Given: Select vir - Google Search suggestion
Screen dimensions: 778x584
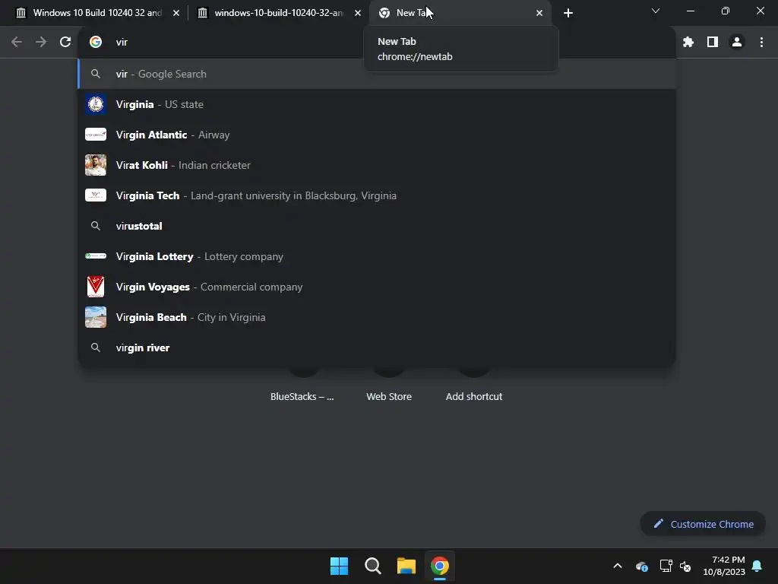Looking at the screenshot, I should 377,74.
